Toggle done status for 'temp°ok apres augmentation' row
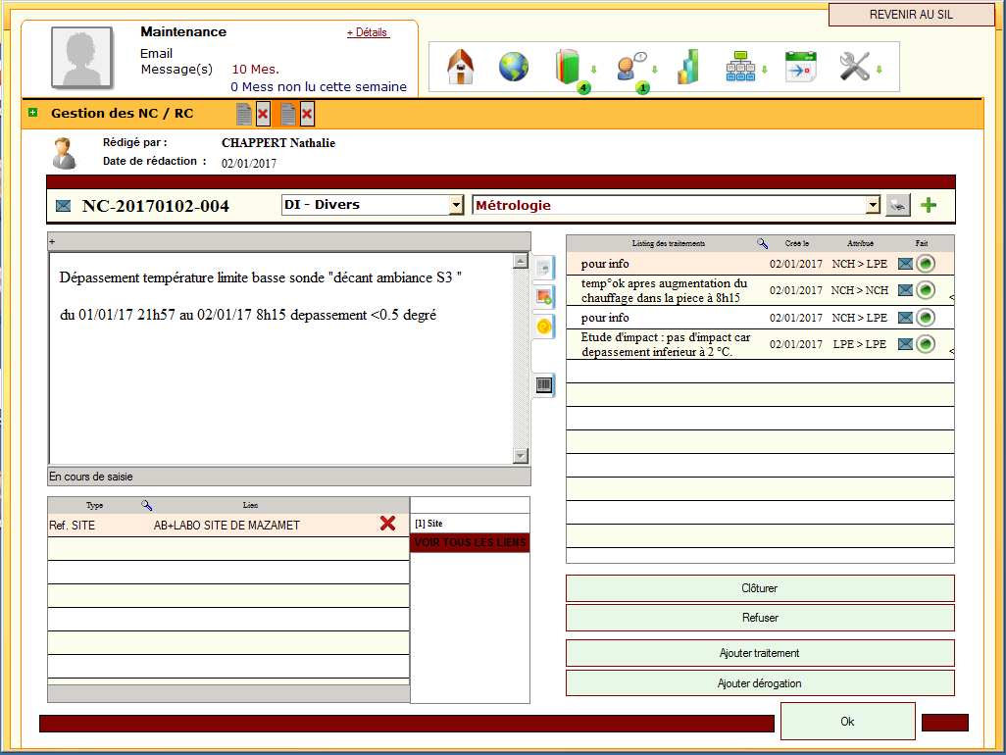The image size is (1006, 755). [925, 290]
